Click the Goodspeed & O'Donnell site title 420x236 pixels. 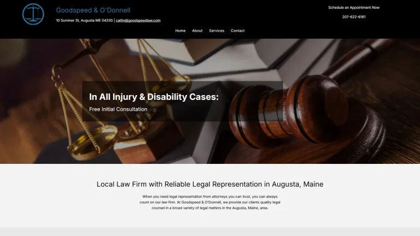pyautogui.click(x=93, y=10)
